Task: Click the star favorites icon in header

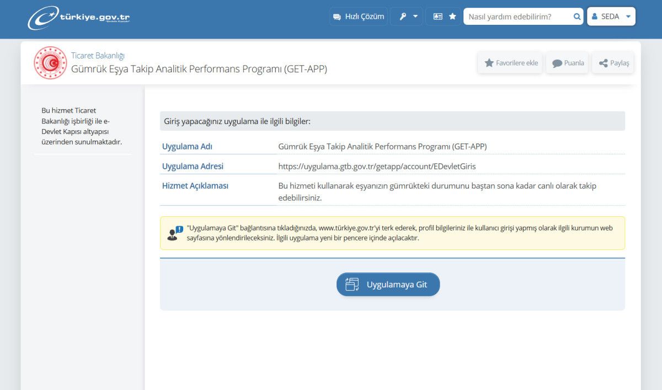Action: coord(452,17)
